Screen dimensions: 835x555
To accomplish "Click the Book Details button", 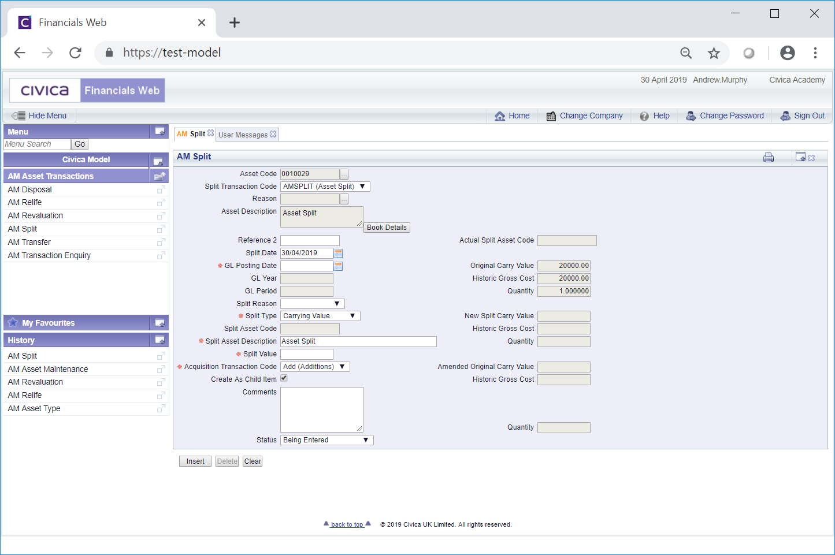I will point(387,228).
